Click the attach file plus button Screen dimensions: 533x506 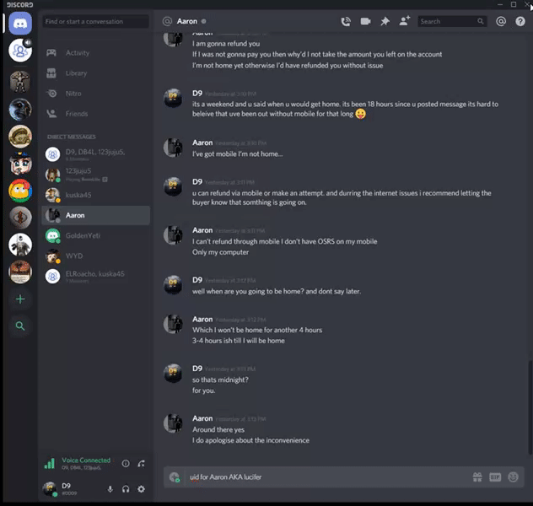175,477
